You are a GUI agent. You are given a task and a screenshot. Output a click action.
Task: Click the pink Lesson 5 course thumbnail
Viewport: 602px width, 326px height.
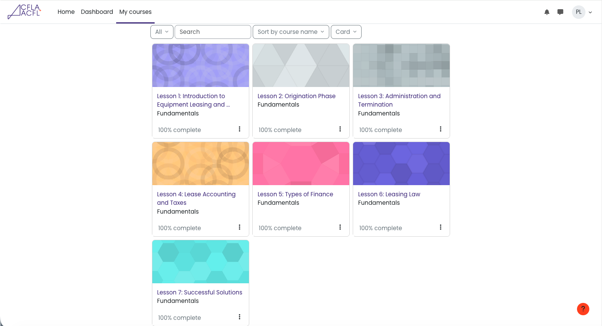(301, 164)
